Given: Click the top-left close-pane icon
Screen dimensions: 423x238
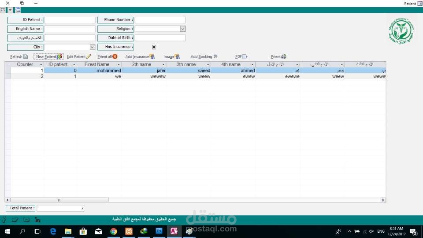Looking at the screenshot, I should (3, 10).
